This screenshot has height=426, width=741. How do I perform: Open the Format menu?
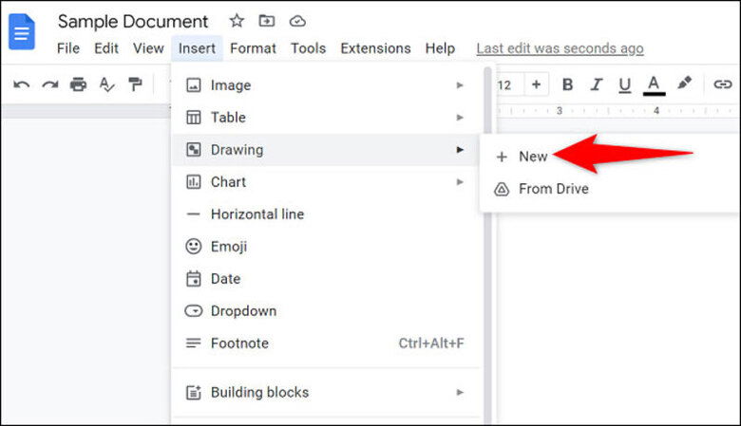pyautogui.click(x=253, y=48)
